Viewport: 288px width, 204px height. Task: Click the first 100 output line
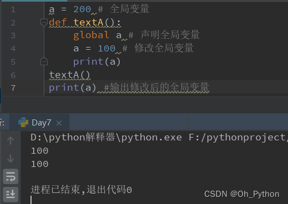pos(39,151)
